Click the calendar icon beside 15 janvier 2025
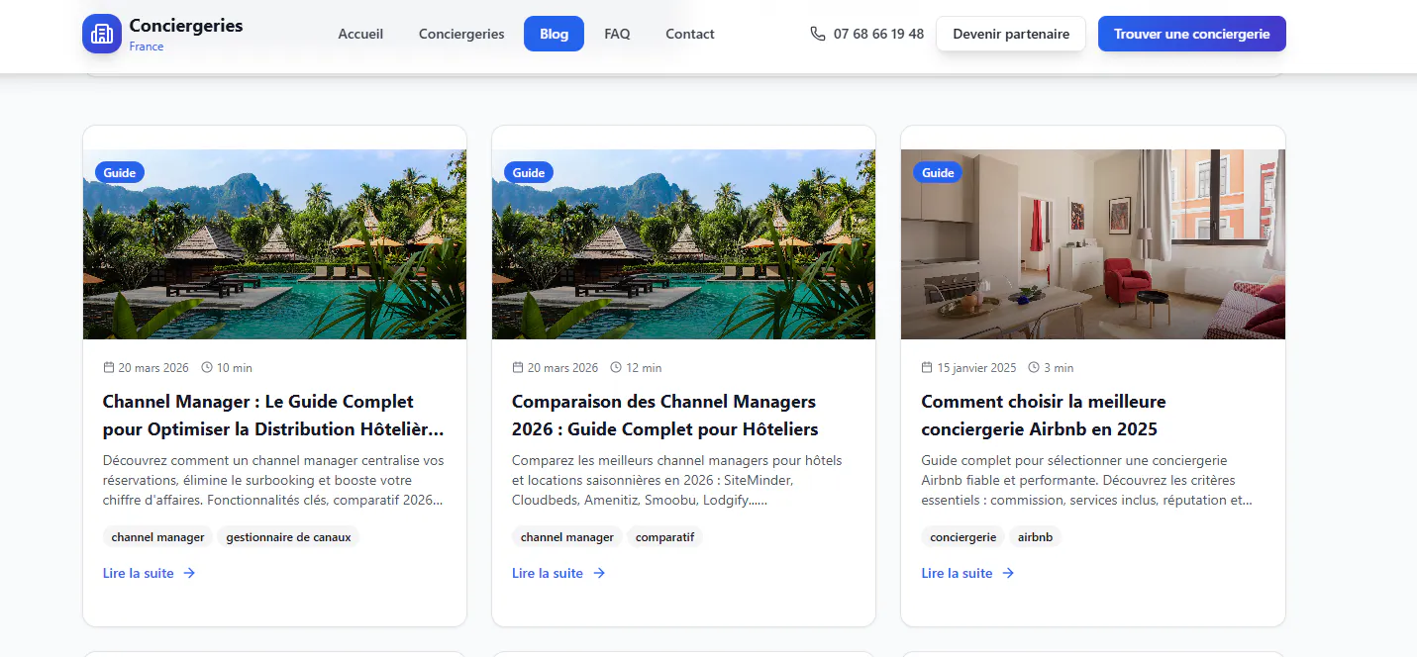This screenshot has height=657, width=1417. point(928,367)
